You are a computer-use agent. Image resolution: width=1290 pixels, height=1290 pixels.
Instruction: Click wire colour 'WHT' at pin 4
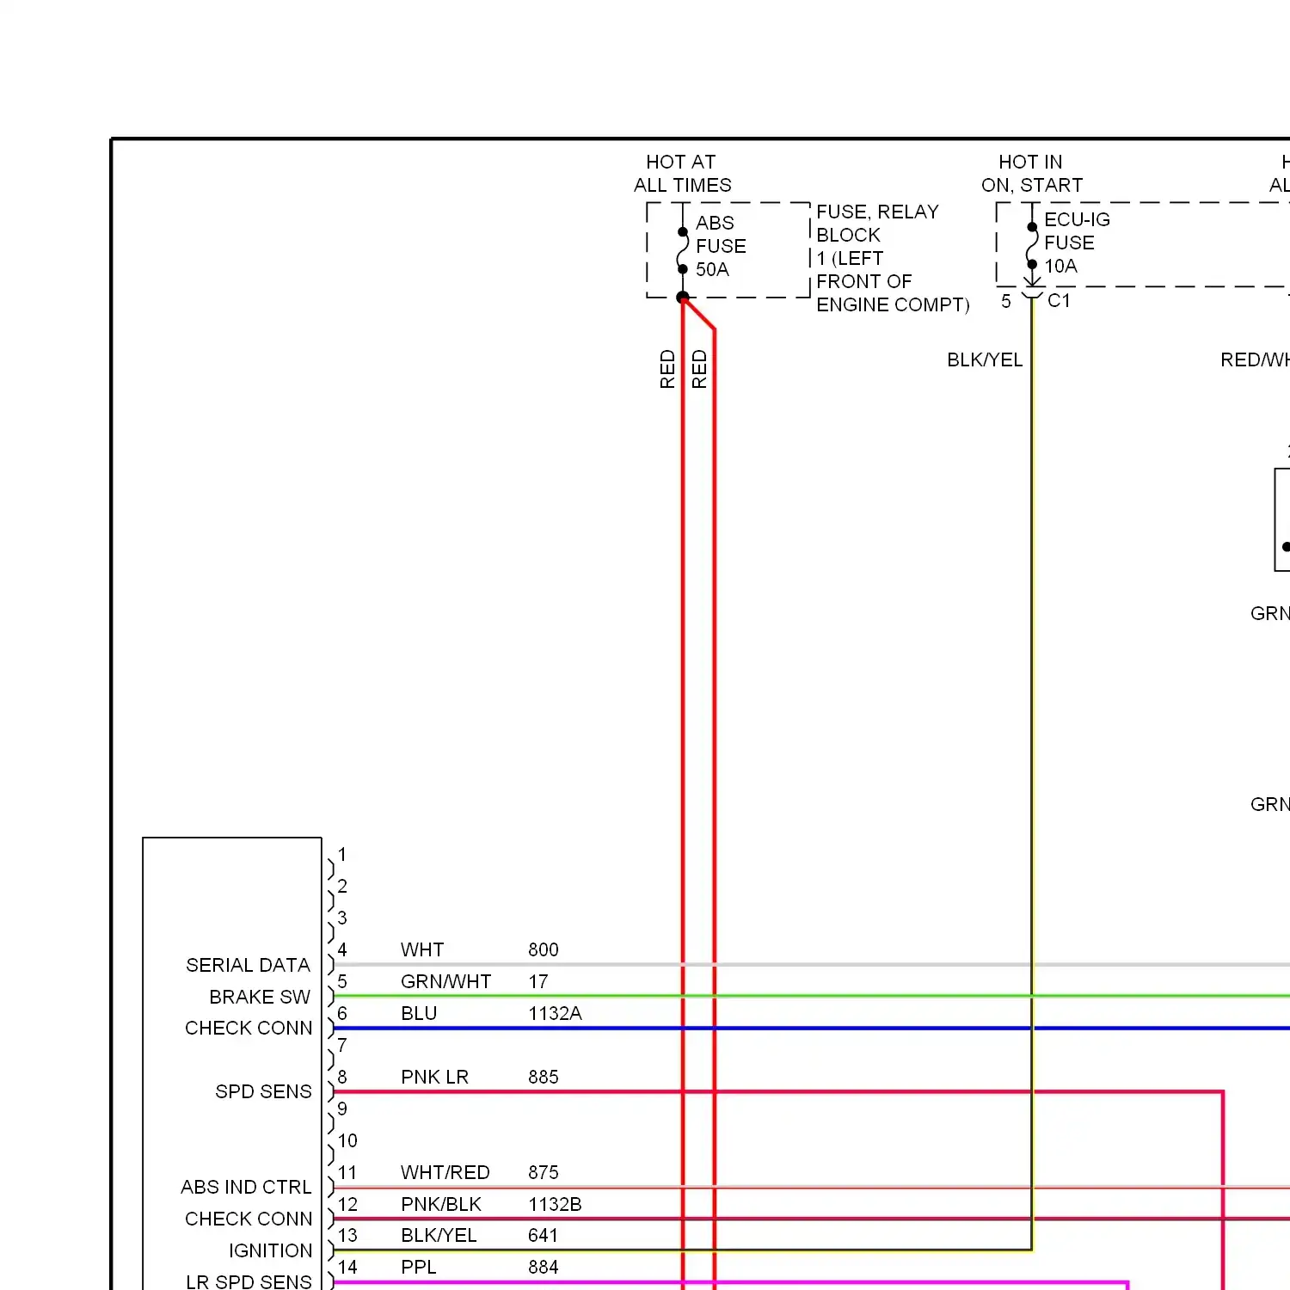(x=422, y=949)
